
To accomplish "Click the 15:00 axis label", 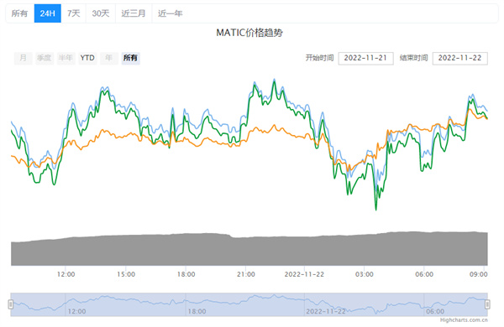I will click(126, 274).
